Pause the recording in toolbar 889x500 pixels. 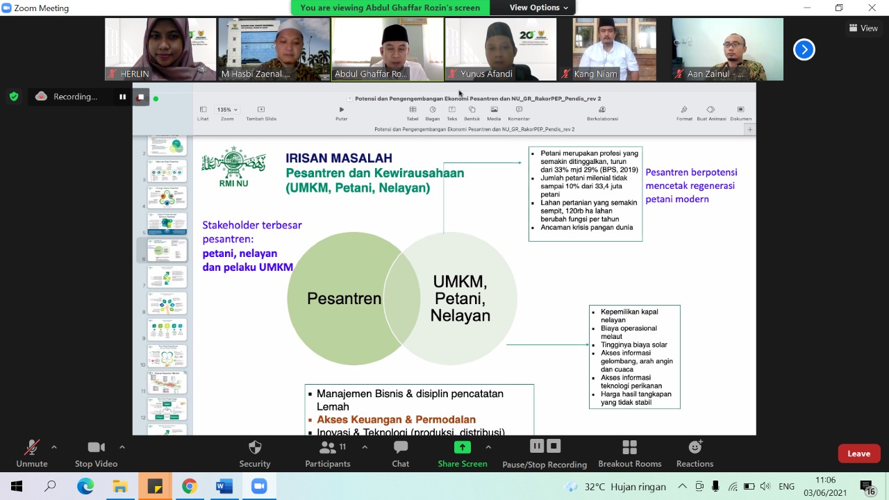[537, 446]
